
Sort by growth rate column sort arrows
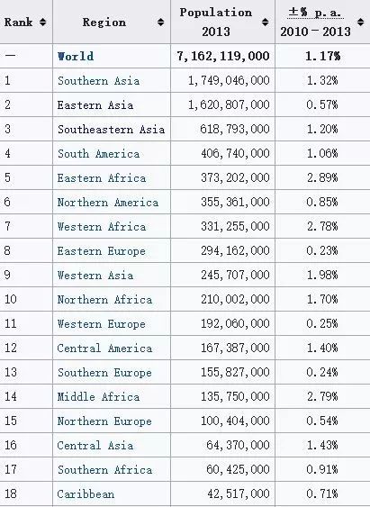click(361, 23)
